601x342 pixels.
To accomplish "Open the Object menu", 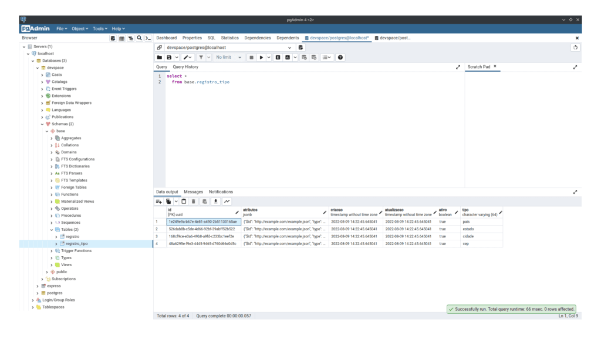I will pyautogui.click(x=80, y=29).
